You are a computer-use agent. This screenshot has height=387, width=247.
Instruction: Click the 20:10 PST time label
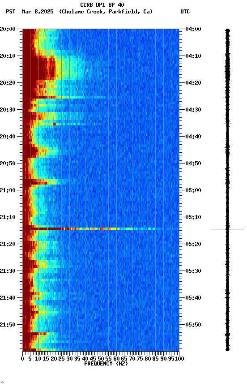[8, 56]
